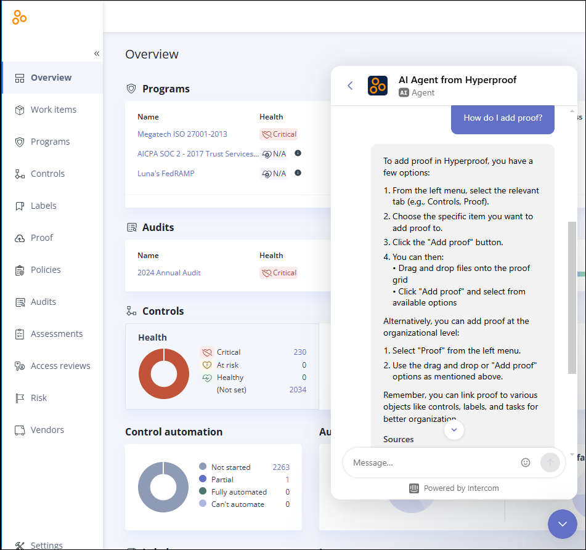Open the 2024 Annual Audit link
Image resolution: width=586 pixels, height=550 pixels.
(x=169, y=273)
